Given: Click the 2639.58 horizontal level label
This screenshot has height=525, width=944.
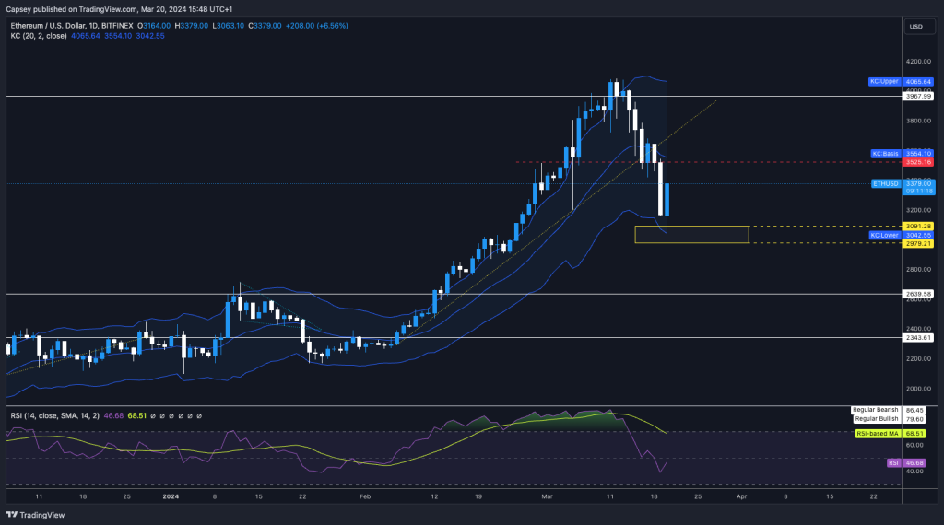Looking at the screenshot, I should 919,295.
